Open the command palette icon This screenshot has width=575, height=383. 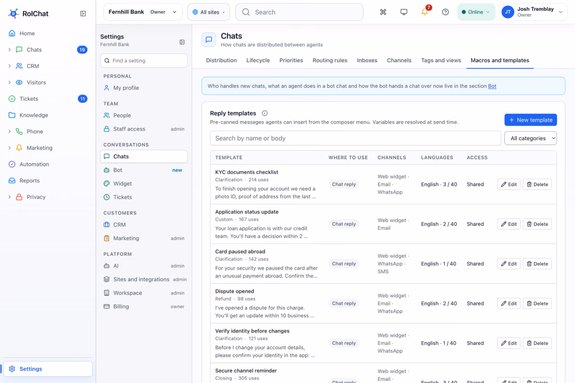tap(383, 12)
